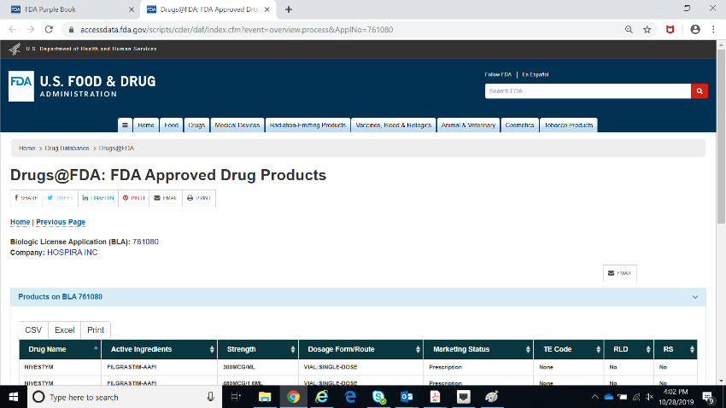Sort table by RS column
726x408 pixels.
point(675,349)
